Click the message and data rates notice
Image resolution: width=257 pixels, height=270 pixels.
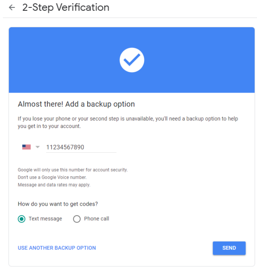(54, 185)
